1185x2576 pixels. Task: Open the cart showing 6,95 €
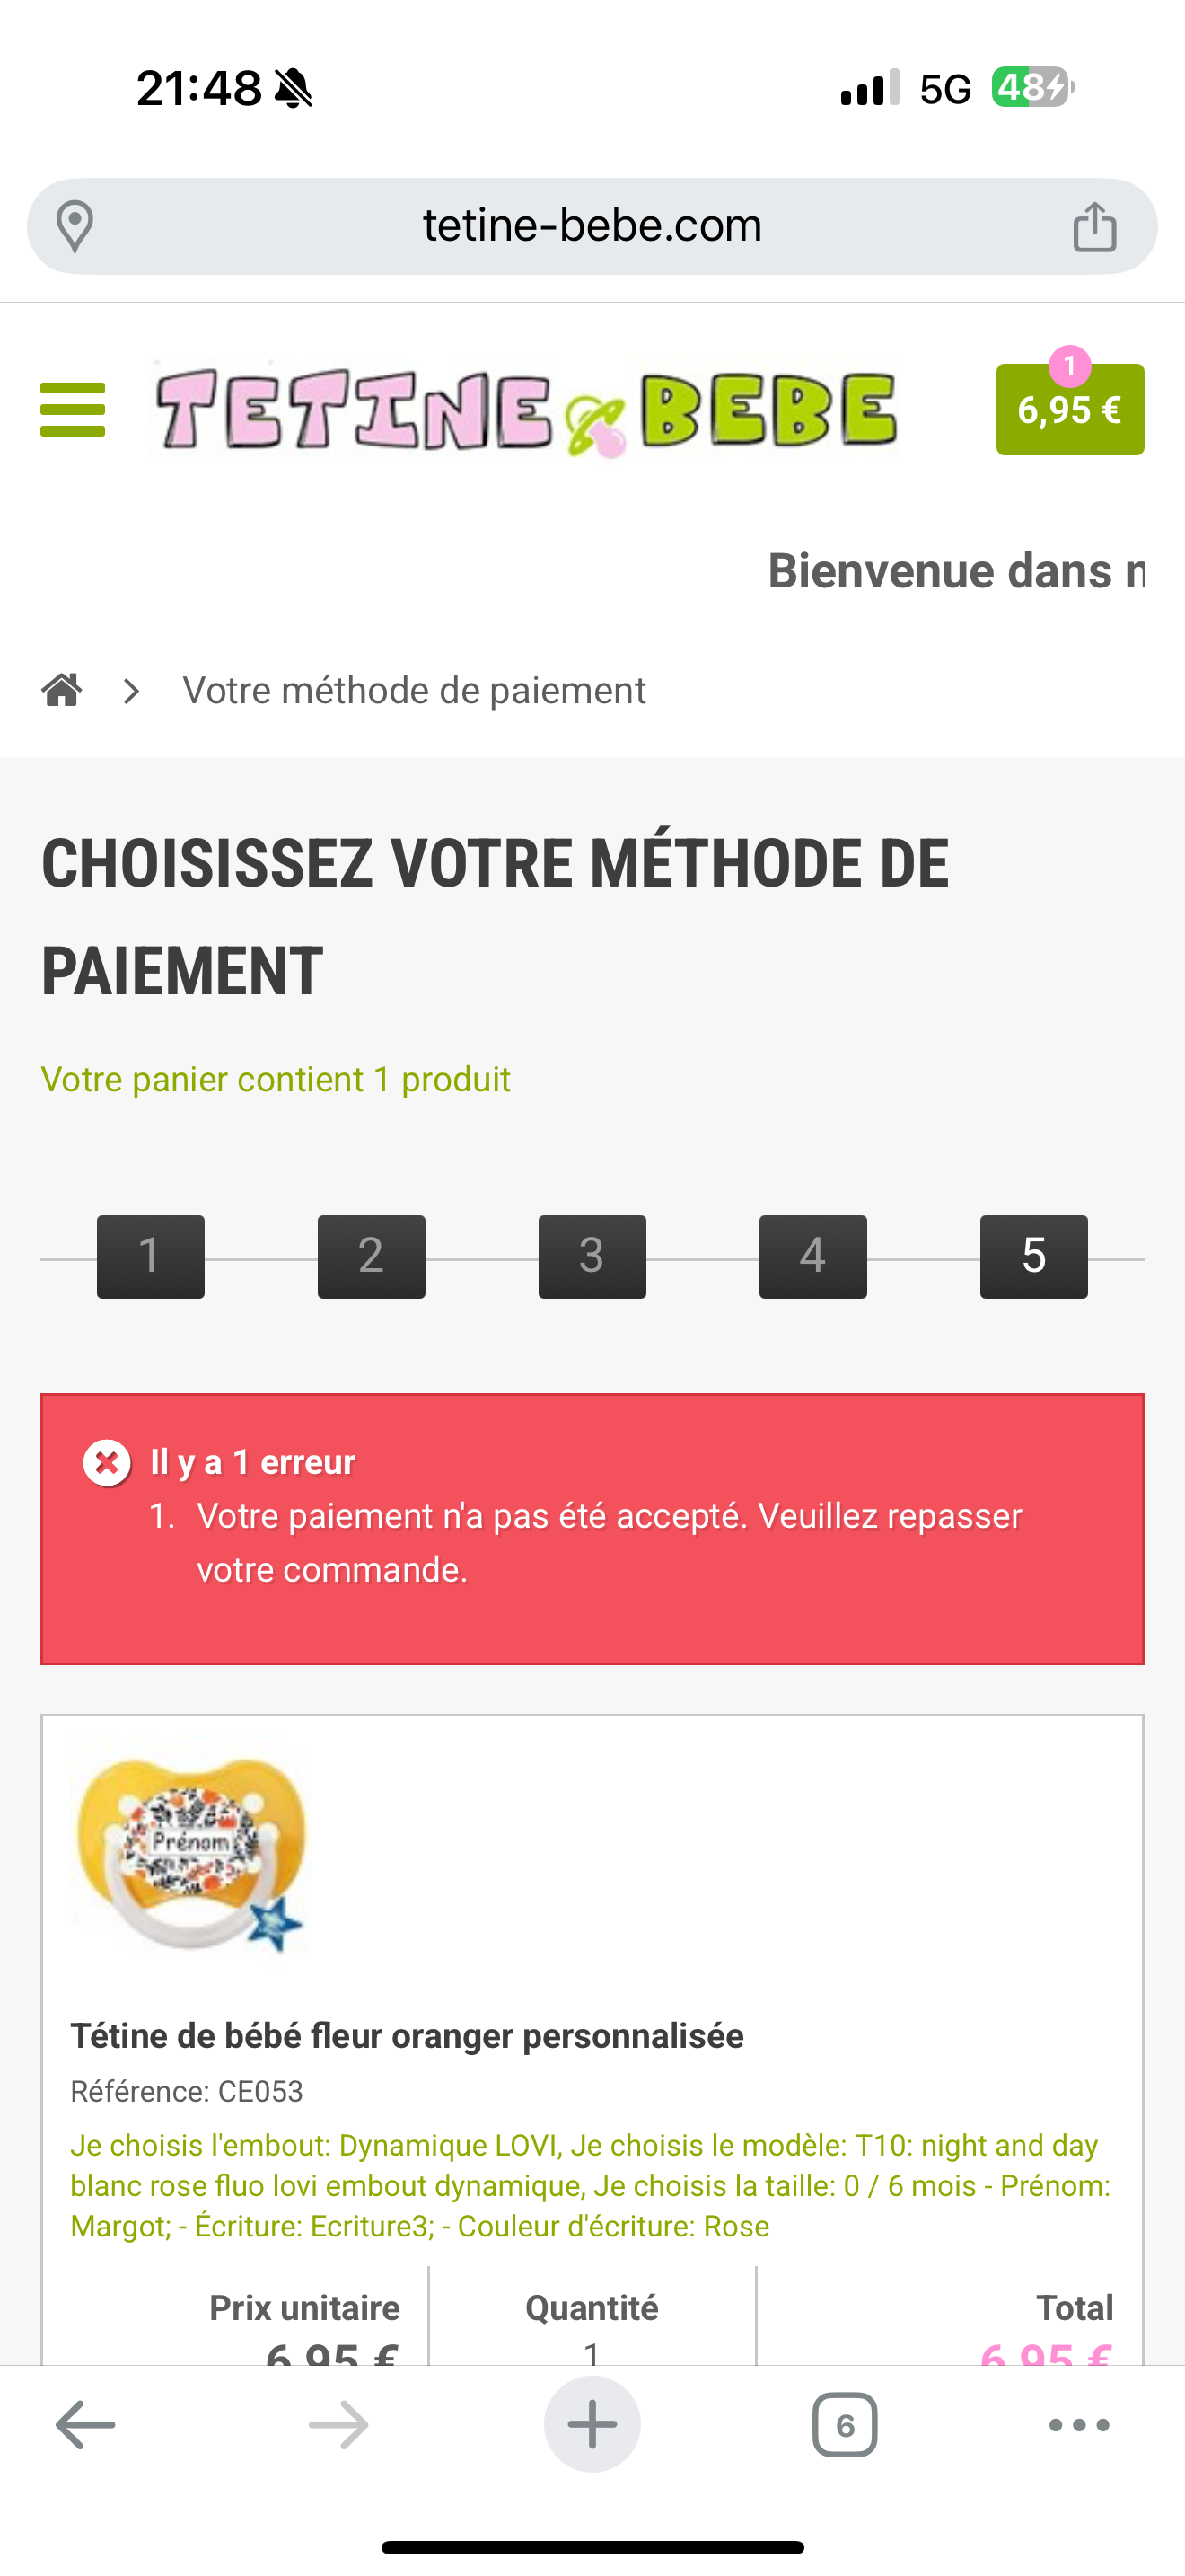[x=1069, y=409]
